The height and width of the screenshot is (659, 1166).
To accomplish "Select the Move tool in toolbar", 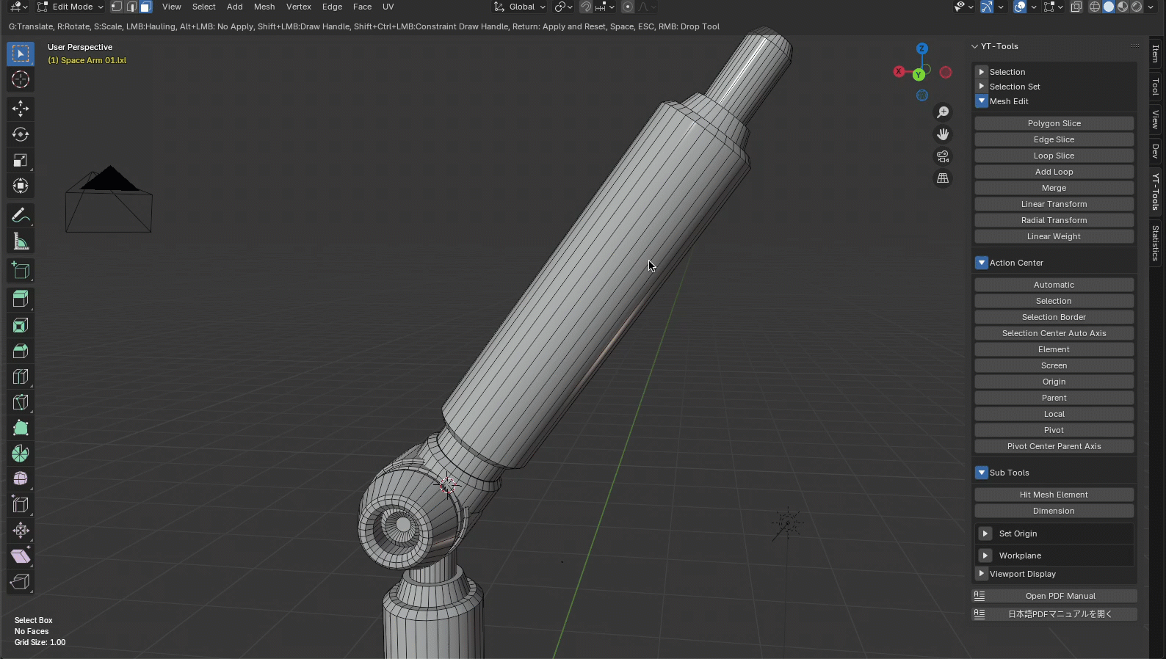I will pos(21,109).
